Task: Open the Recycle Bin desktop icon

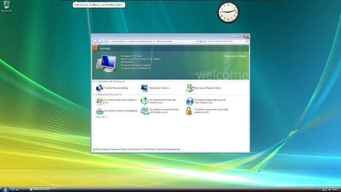Action: pyautogui.click(x=6, y=6)
